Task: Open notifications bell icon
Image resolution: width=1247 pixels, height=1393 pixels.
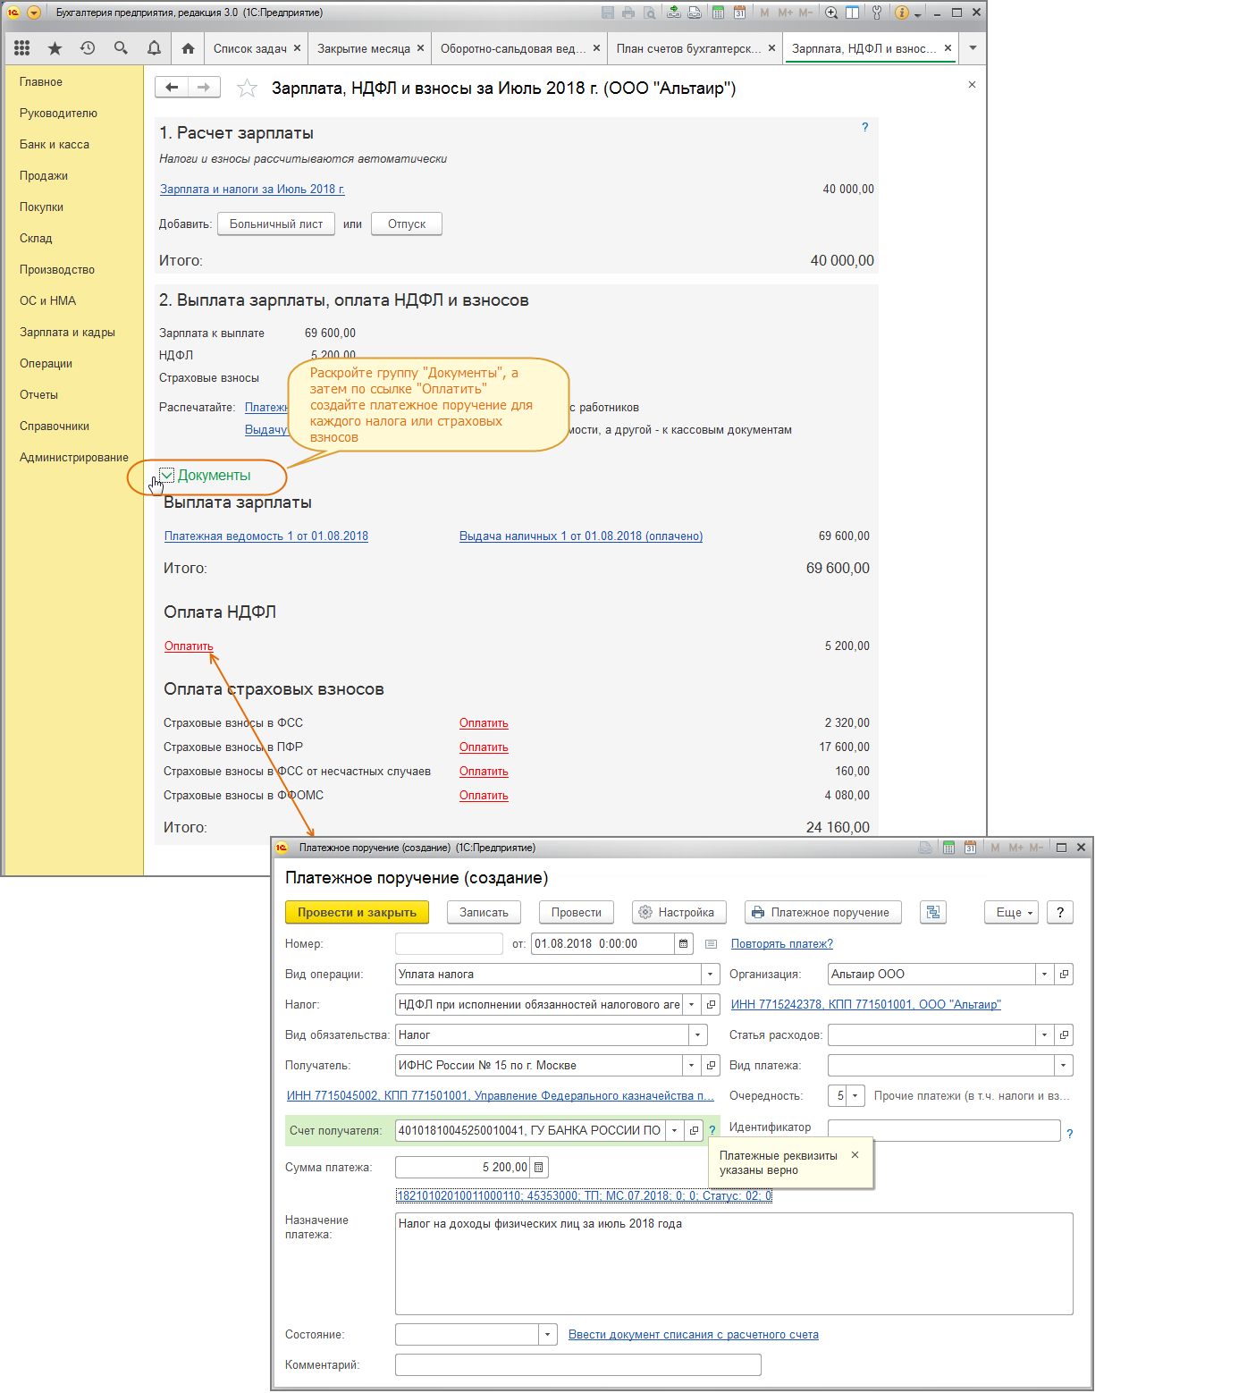Action: 154,48
